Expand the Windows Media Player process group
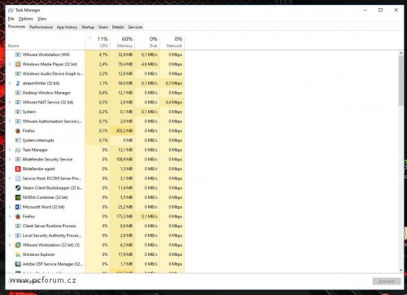The image size is (407, 295). [x=10, y=64]
